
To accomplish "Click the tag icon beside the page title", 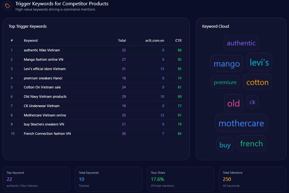I will (8, 6).
